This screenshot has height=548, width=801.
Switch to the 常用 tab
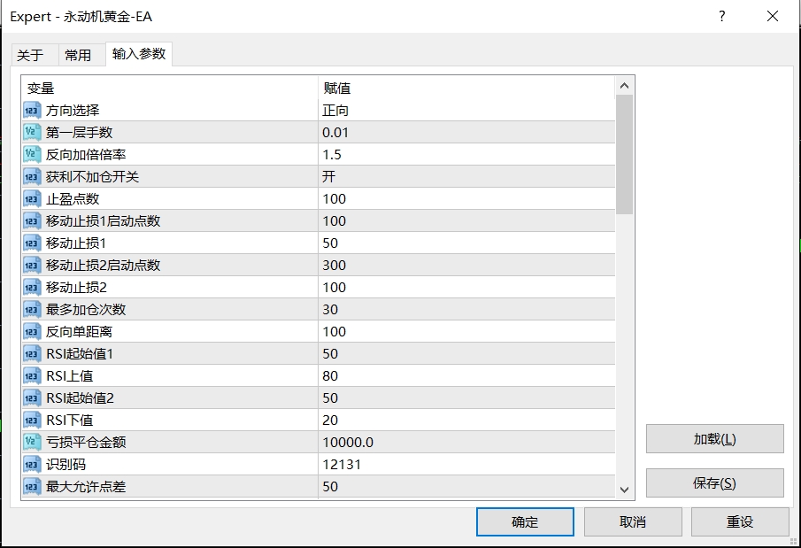[x=78, y=55]
